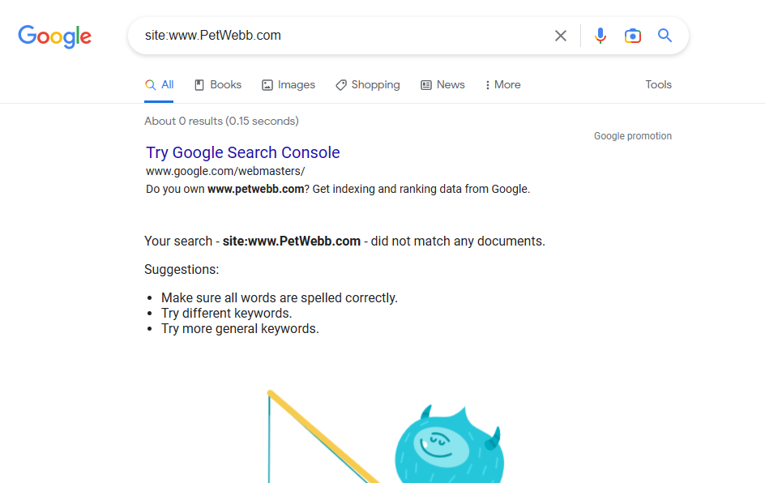The image size is (765, 483).
Task: Expand the More options menu
Action: coord(502,85)
